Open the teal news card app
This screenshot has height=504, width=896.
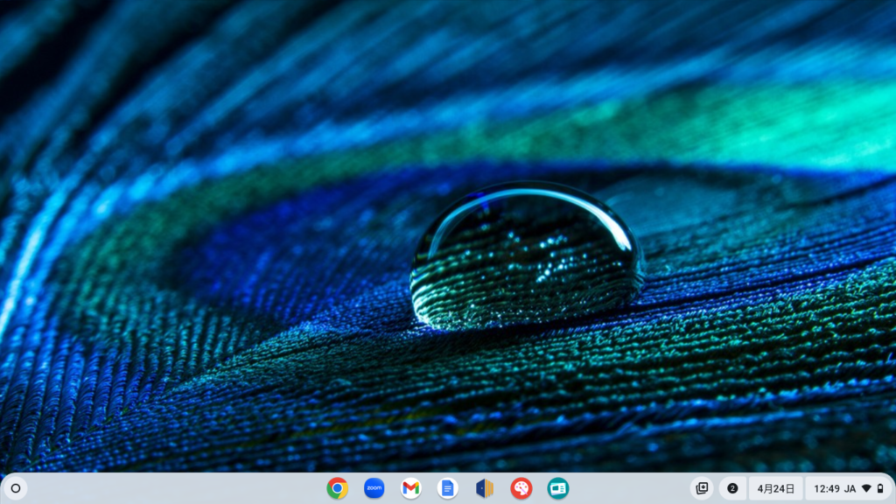click(557, 488)
